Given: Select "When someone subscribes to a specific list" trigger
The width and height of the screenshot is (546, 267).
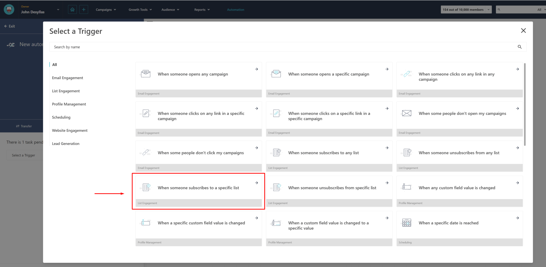Looking at the screenshot, I should (x=198, y=188).
